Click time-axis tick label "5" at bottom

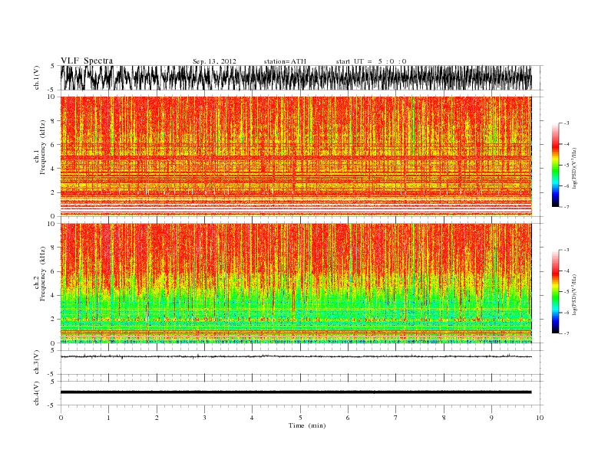click(300, 418)
